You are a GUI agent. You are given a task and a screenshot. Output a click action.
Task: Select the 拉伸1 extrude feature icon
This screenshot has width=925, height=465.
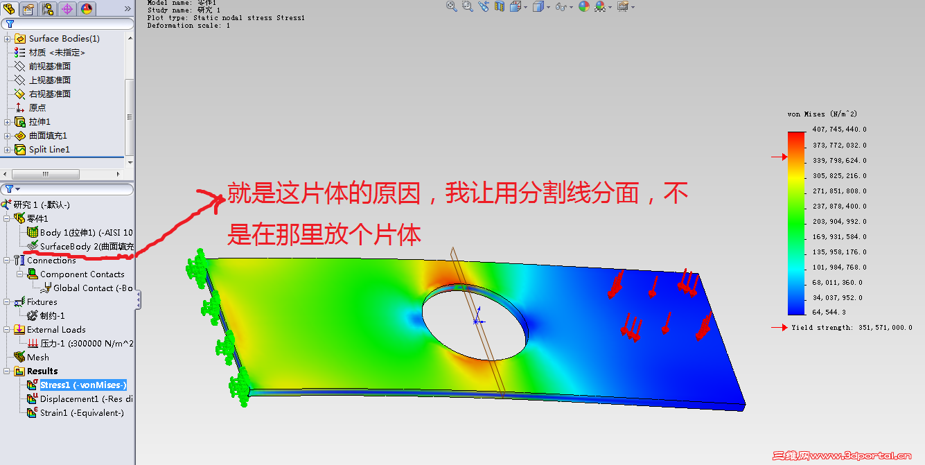(20, 122)
